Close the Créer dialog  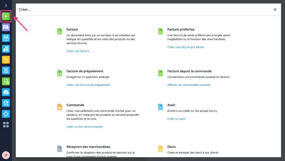[275, 9]
